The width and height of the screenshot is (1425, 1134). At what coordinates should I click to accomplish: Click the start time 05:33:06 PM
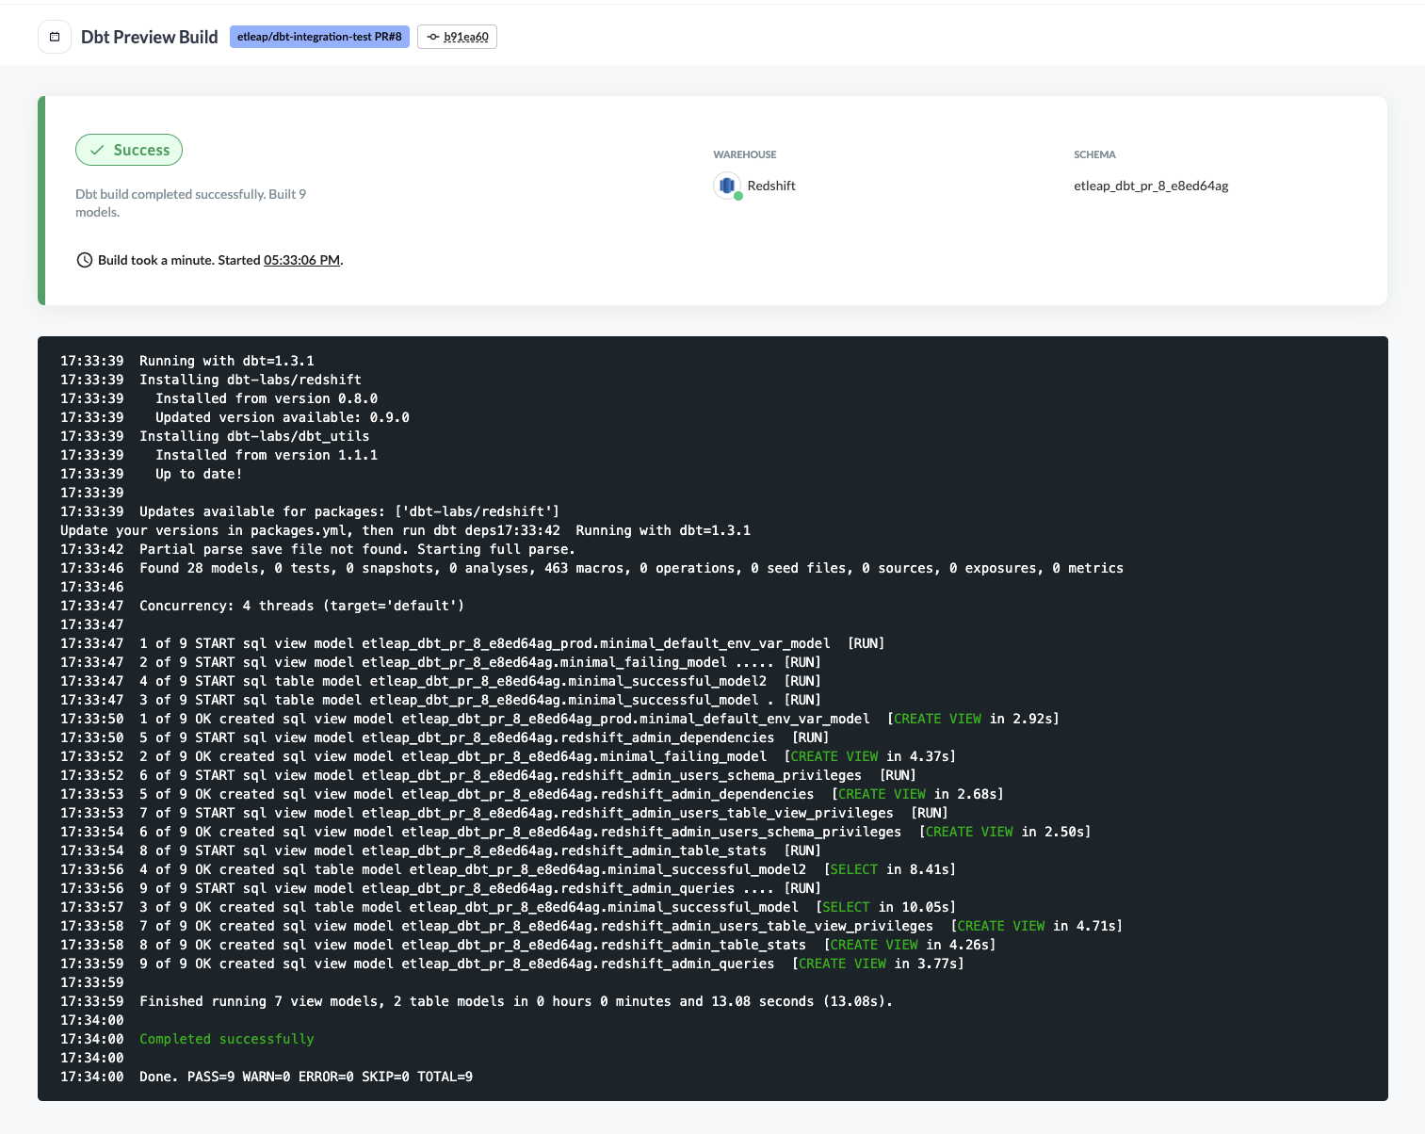[301, 260]
